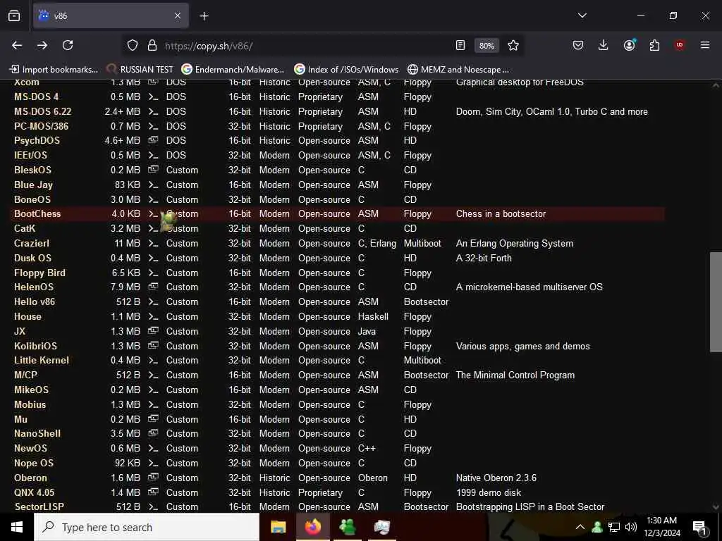Go back to the previous page
Viewport: 722px width, 541px height.
click(x=17, y=45)
